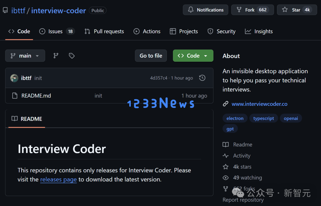The height and width of the screenshot is (206, 321).
Task: Select the electron topic tag
Action: point(235,118)
